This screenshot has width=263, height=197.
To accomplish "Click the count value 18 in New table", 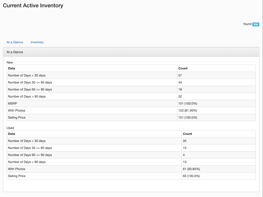I will 180,89.
